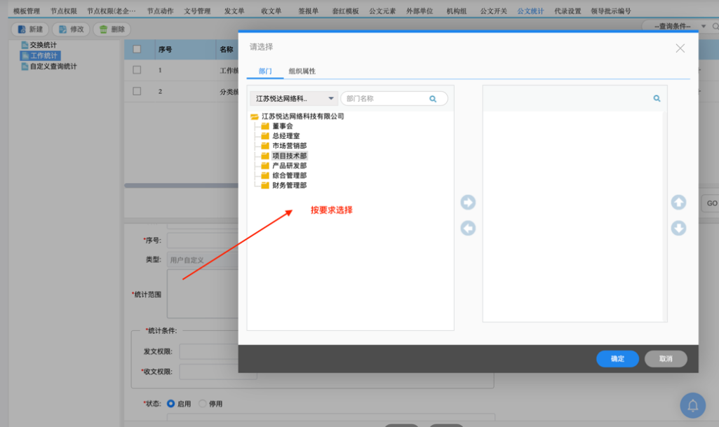Click the up-arrow icon beside the selected list
The image size is (719, 427).
point(678,203)
